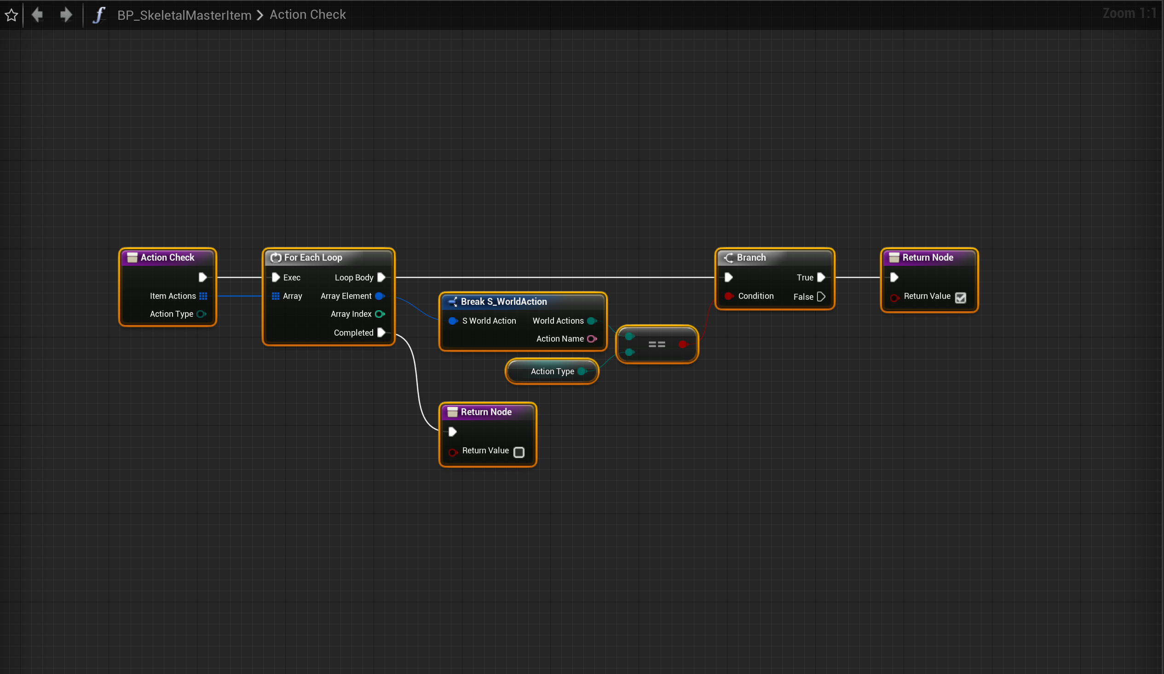Viewport: 1164px width, 674px height.
Task: Select Action Check breadcrumb item
Action: (308, 15)
